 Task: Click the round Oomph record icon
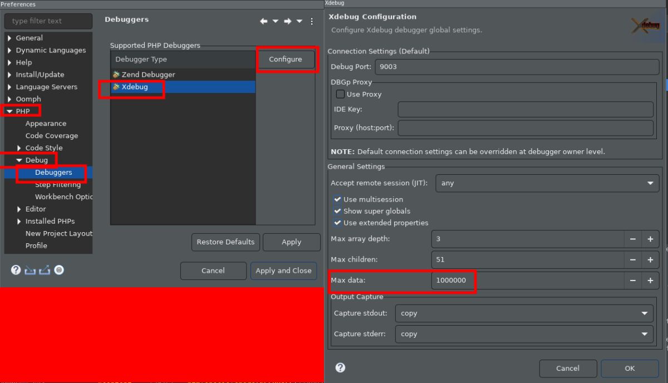[x=59, y=270]
